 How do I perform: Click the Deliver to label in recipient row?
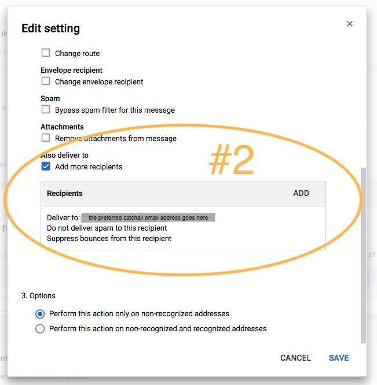click(63, 217)
